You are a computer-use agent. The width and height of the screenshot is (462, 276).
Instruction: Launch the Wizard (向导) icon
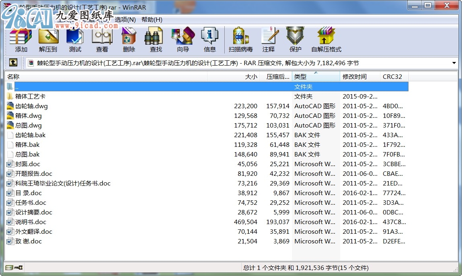point(183,40)
